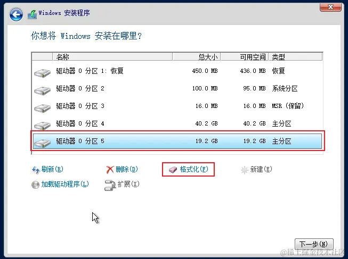348x259 pixels.
Task: Click 主分区 type cell of 分区 4
Action: [x=281, y=123]
